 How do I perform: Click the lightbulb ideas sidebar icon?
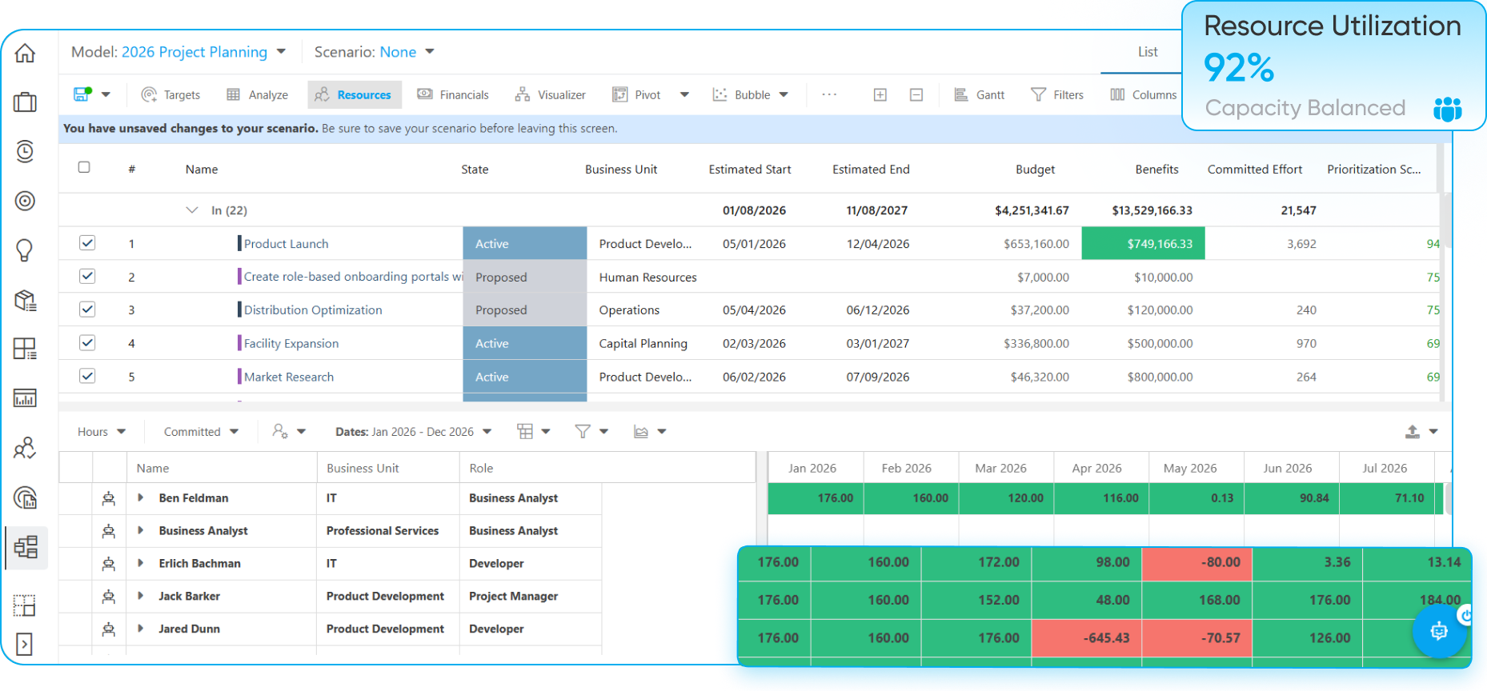tap(25, 250)
